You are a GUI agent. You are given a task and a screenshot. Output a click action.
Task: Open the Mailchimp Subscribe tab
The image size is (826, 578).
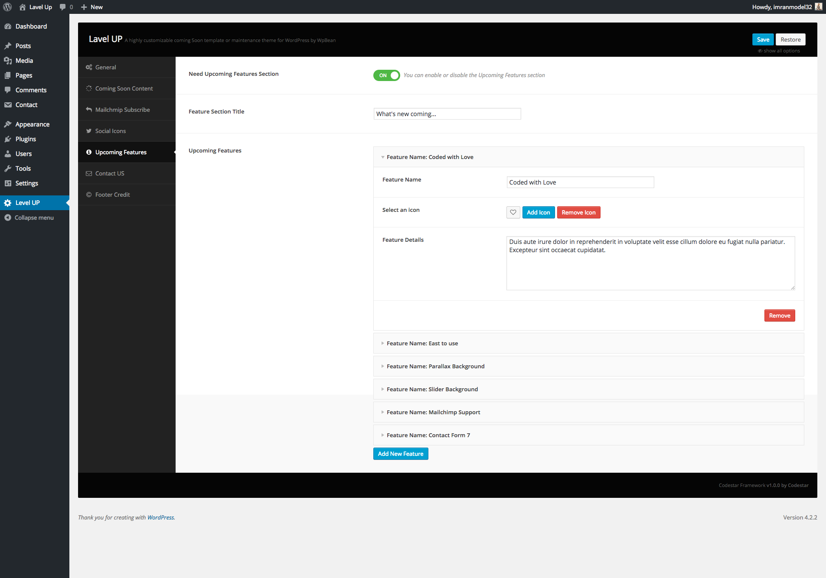127,110
